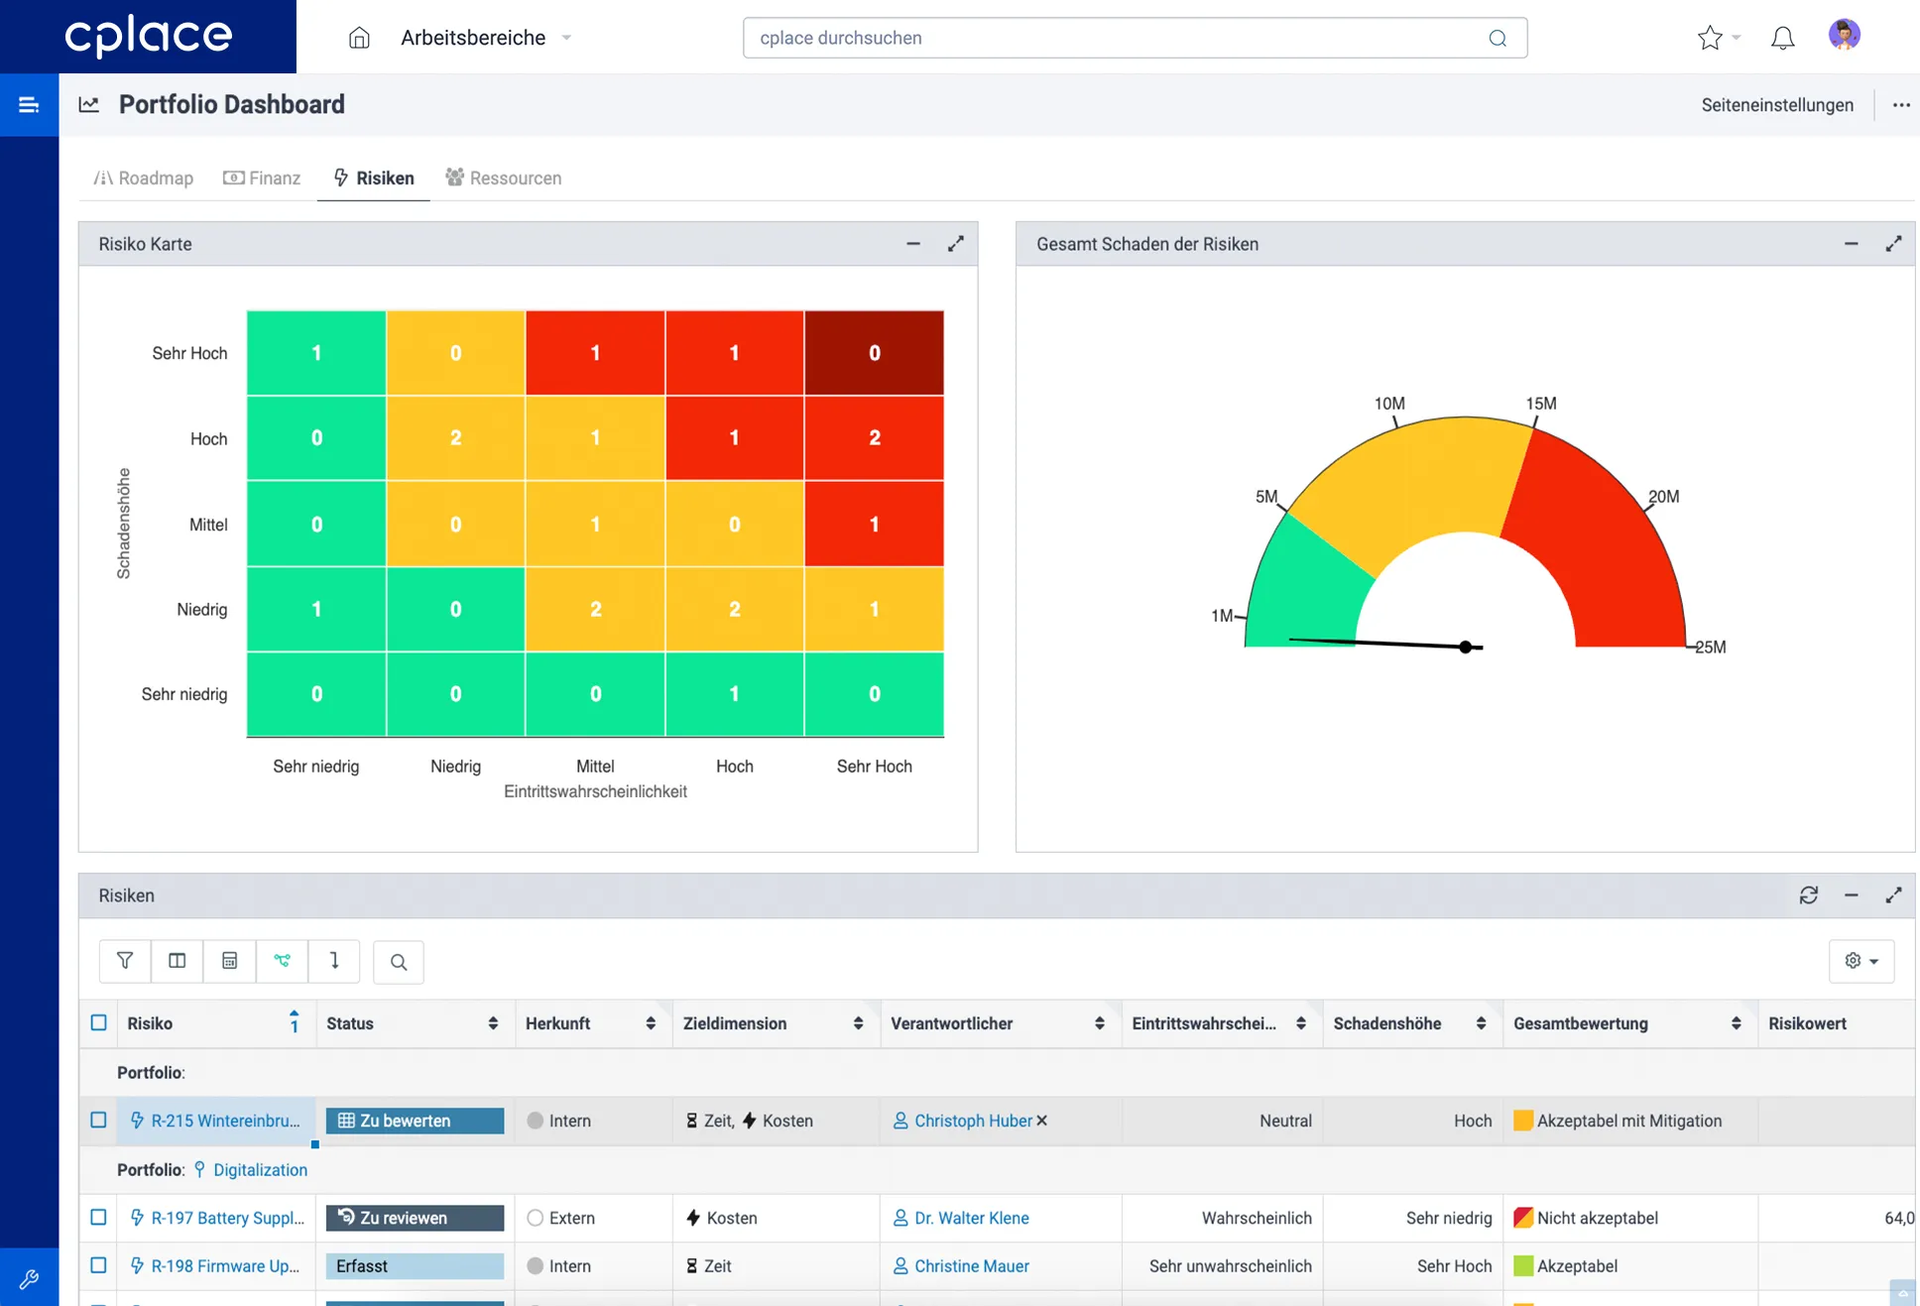Click the table search magnifier icon

click(399, 962)
